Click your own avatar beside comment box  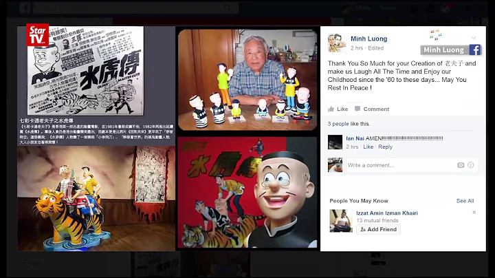[335, 165]
